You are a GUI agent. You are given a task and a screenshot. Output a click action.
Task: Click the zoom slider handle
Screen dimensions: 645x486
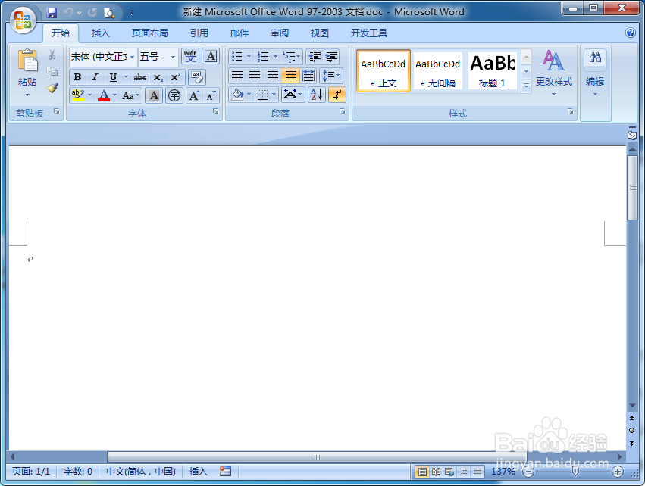tap(575, 472)
